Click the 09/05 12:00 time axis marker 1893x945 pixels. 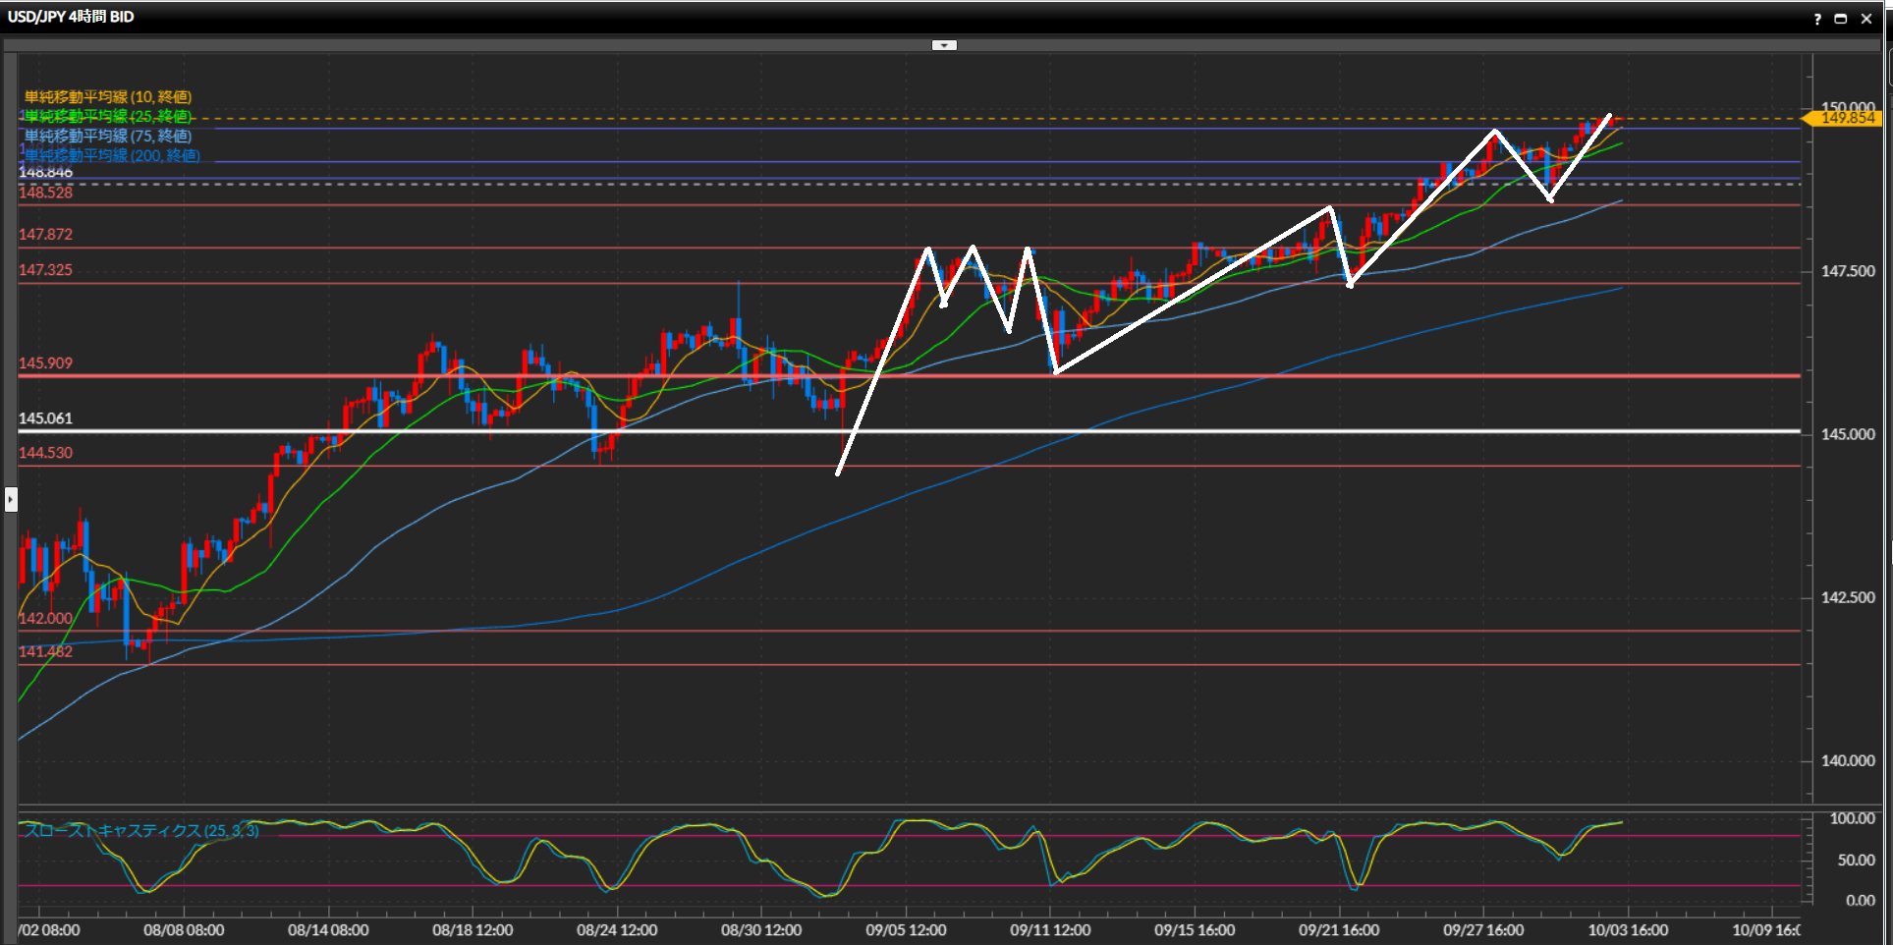pos(906,930)
